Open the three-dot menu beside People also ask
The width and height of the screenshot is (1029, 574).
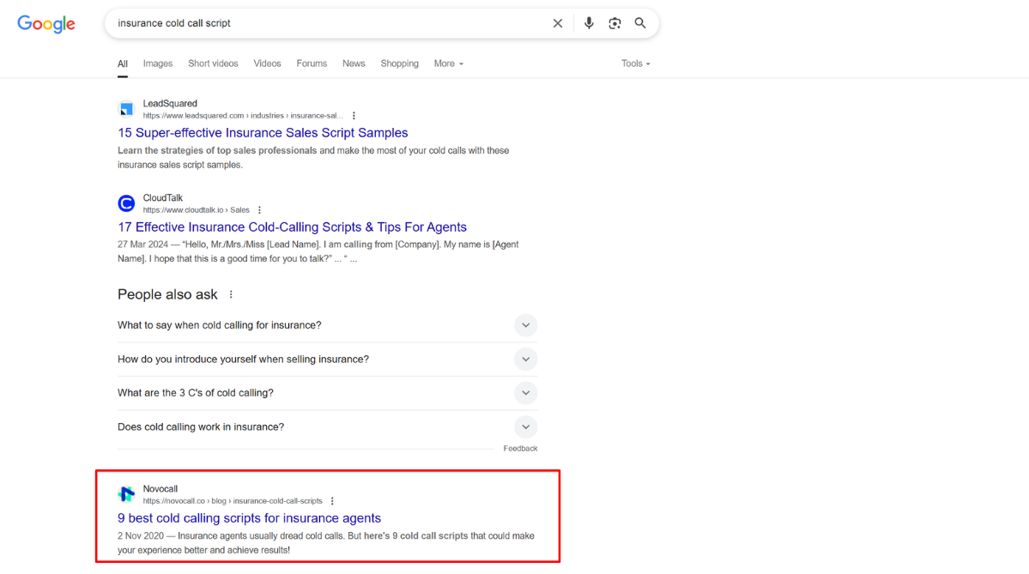231,294
